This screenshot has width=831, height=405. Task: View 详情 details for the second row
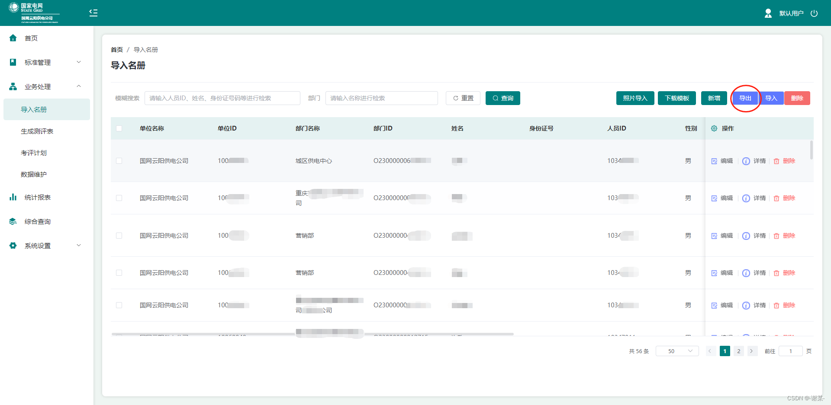[746, 198]
